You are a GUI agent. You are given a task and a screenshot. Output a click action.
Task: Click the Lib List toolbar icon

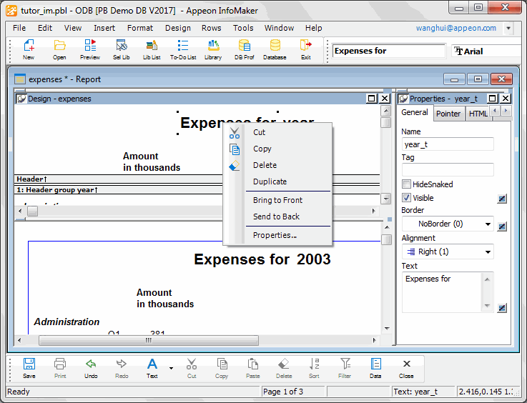click(152, 49)
